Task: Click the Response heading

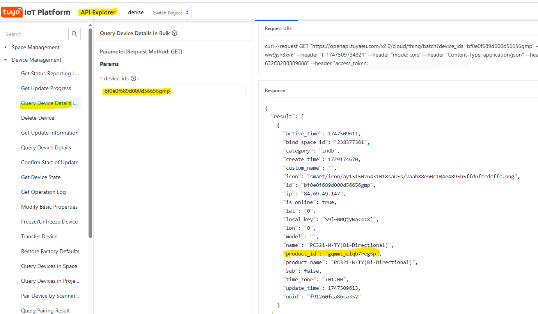Action: click(275, 90)
